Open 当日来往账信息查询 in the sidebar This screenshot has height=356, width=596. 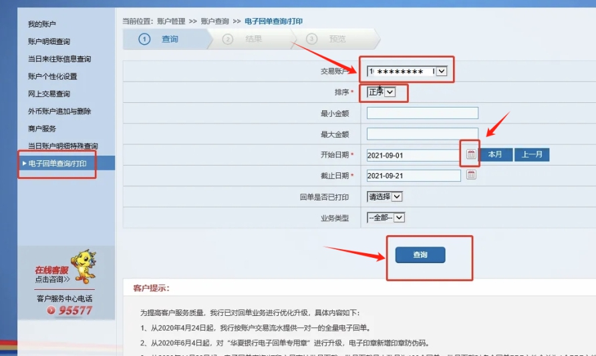click(x=59, y=59)
